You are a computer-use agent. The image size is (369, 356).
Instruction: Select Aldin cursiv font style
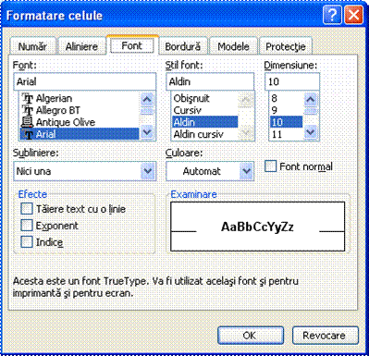(x=199, y=134)
